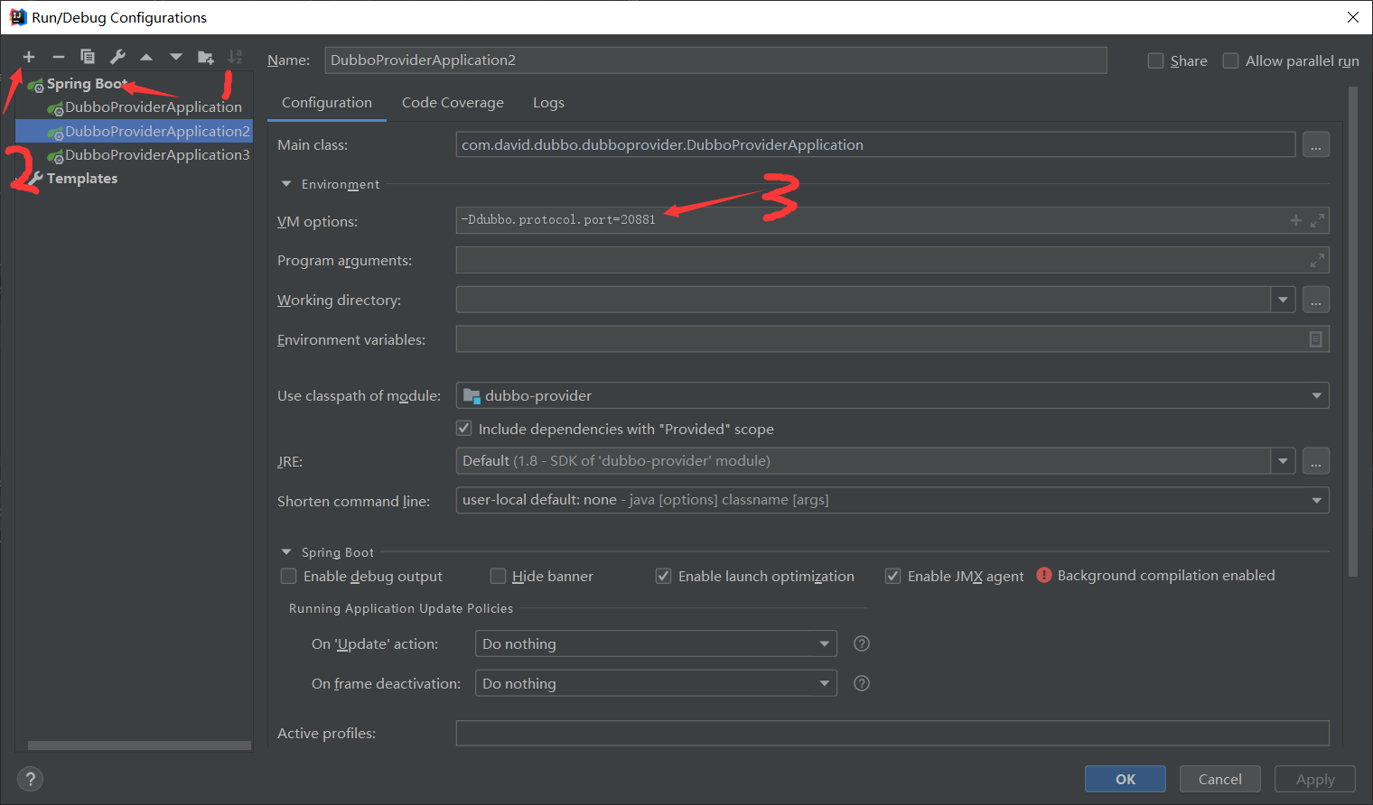This screenshot has height=805, width=1373.
Task: Copy the DubboProviderApplication2 configuration
Action: [x=88, y=56]
